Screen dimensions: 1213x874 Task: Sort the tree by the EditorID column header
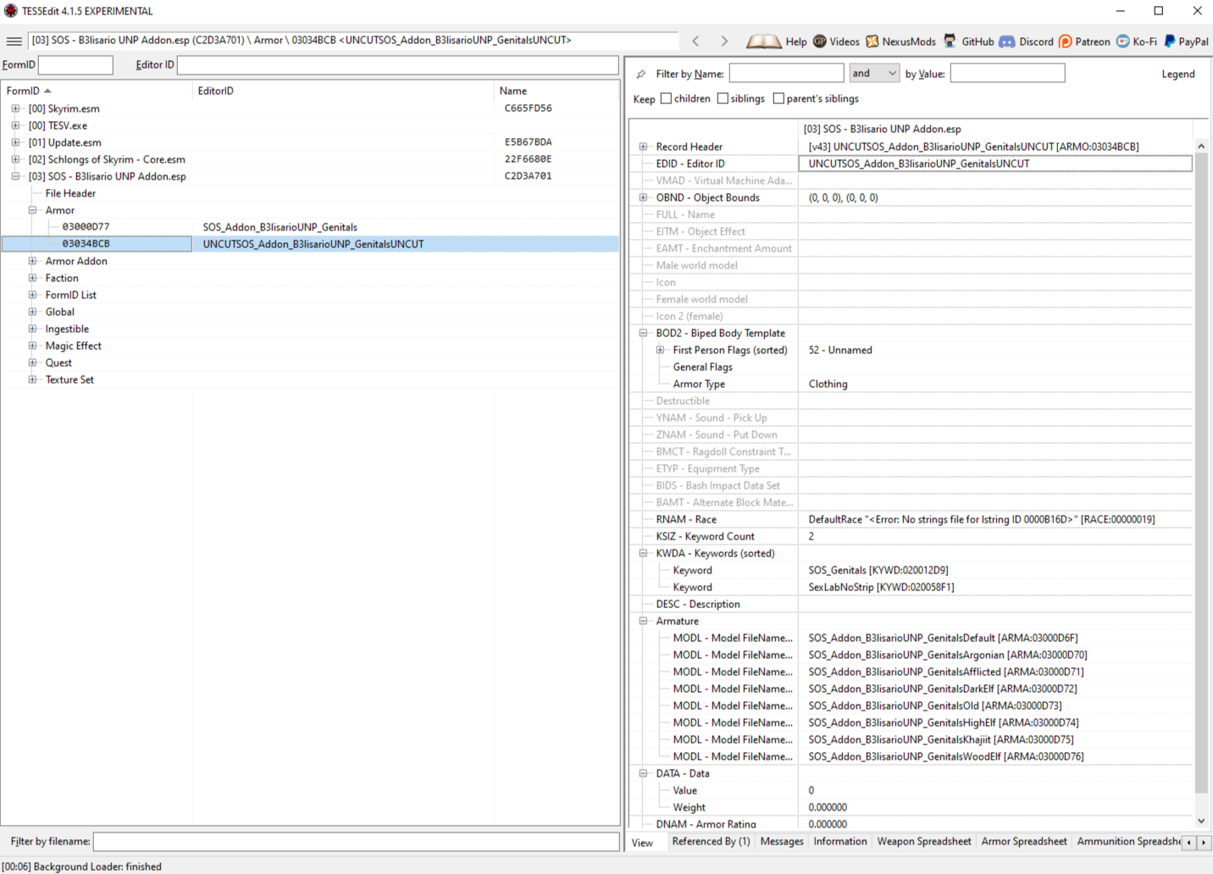343,91
